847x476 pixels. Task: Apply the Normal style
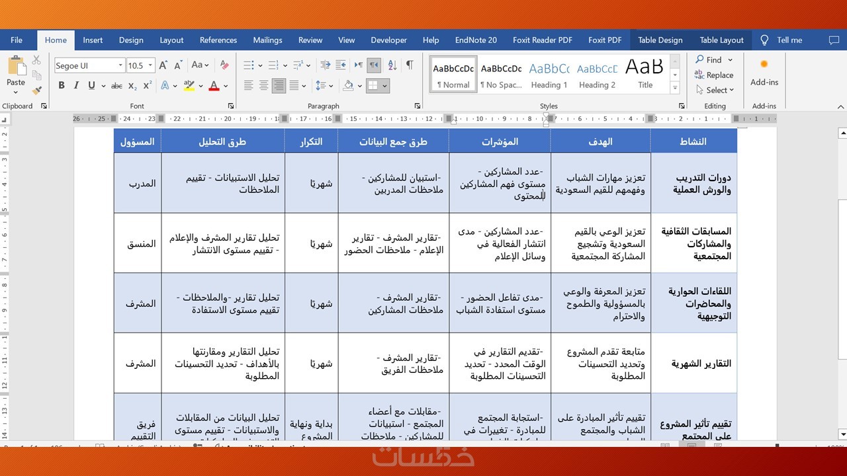453,74
